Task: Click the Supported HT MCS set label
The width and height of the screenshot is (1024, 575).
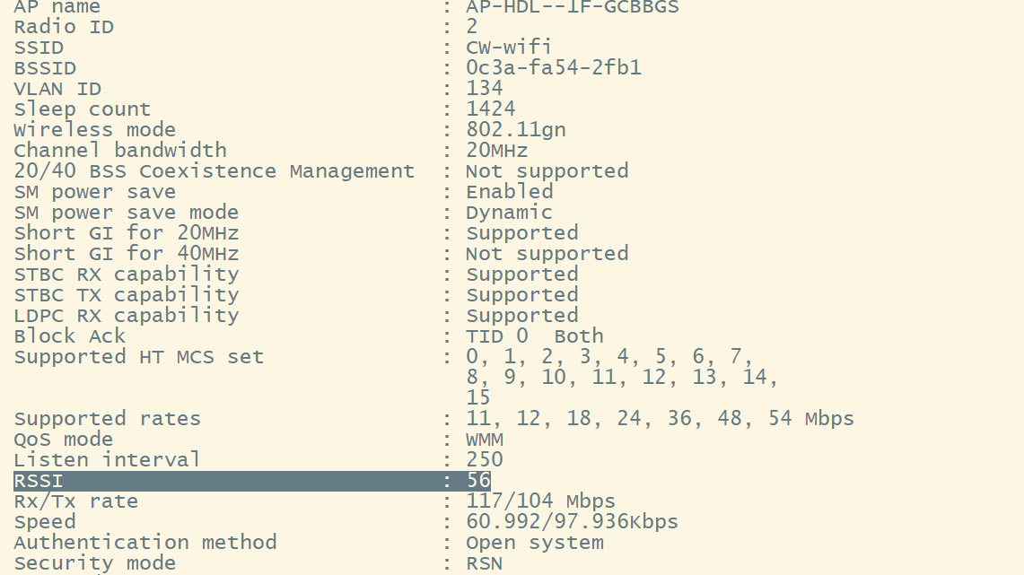Action: [139, 357]
